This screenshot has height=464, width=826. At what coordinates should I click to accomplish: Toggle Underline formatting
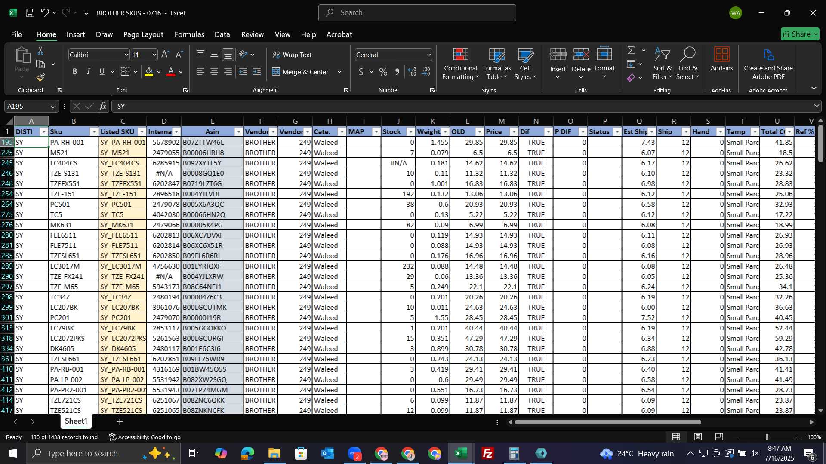[102, 72]
